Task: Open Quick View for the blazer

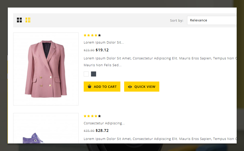Action: (x=142, y=87)
